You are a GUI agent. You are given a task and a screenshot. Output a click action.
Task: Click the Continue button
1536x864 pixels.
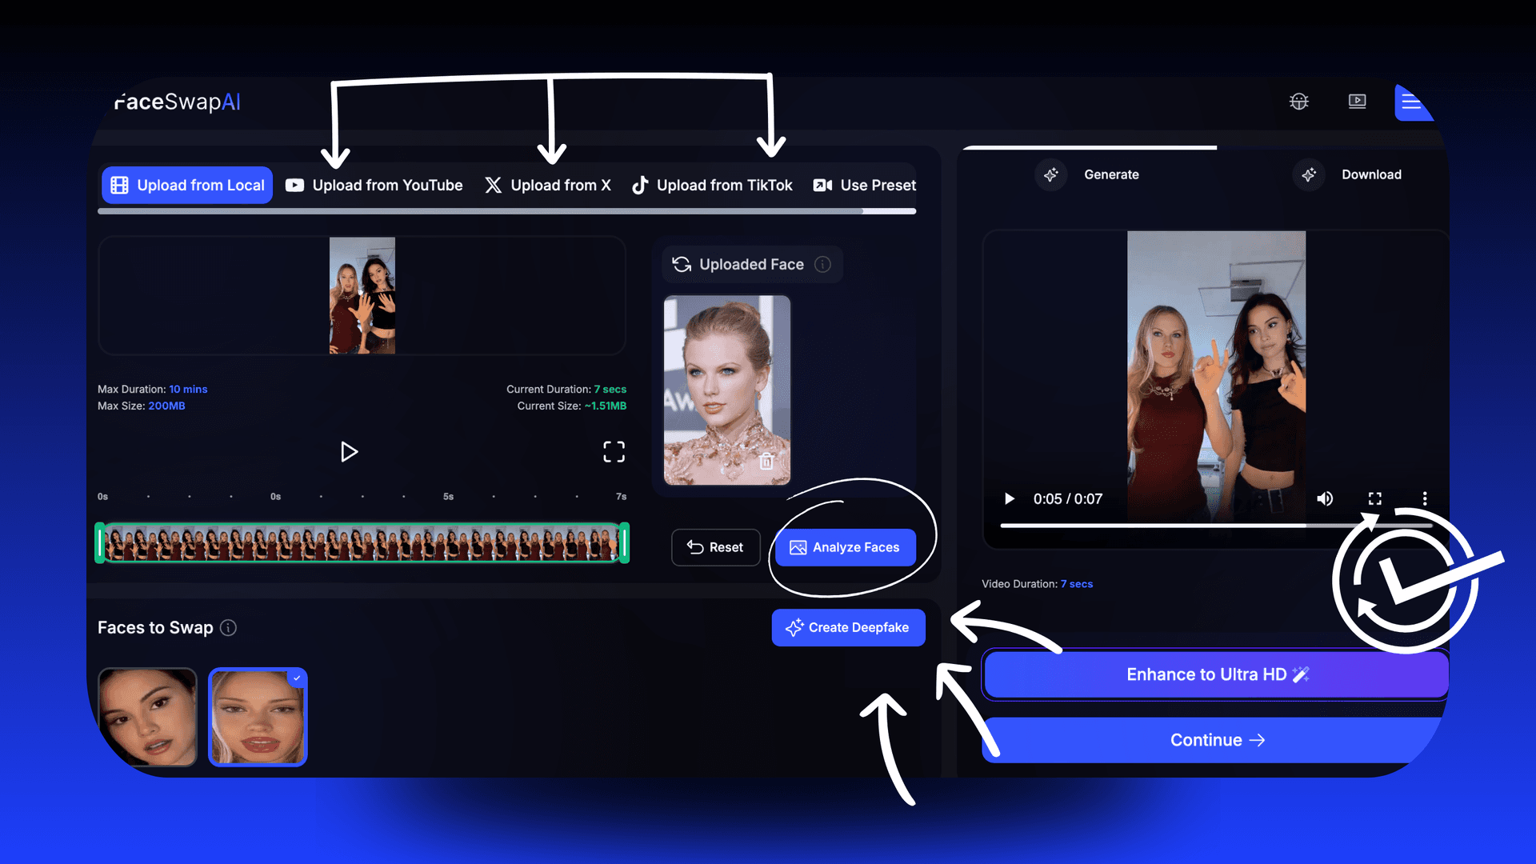[x=1216, y=740]
